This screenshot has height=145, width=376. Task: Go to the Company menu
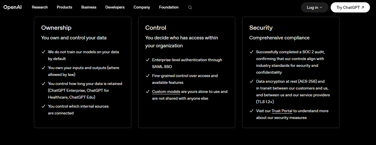click(x=142, y=7)
